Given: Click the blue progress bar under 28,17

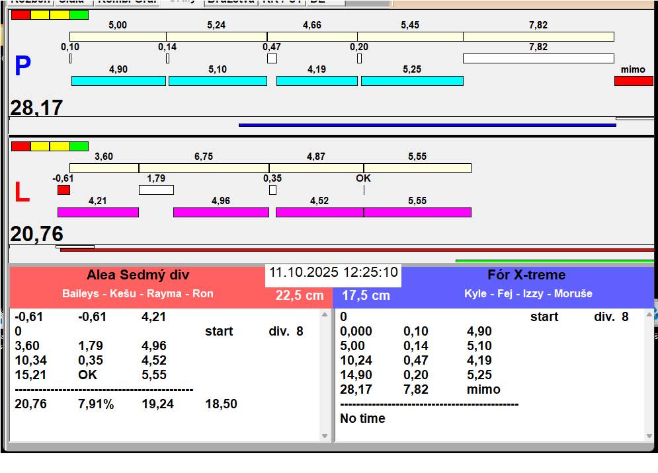Looking at the screenshot, I should tap(427, 125).
